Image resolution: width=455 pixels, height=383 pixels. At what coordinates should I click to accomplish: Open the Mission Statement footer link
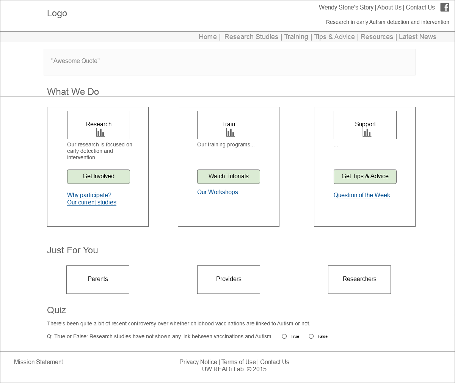click(39, 362)
